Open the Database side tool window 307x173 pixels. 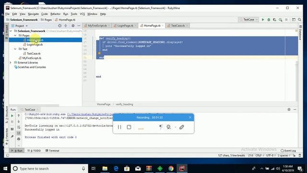[300, 33]
